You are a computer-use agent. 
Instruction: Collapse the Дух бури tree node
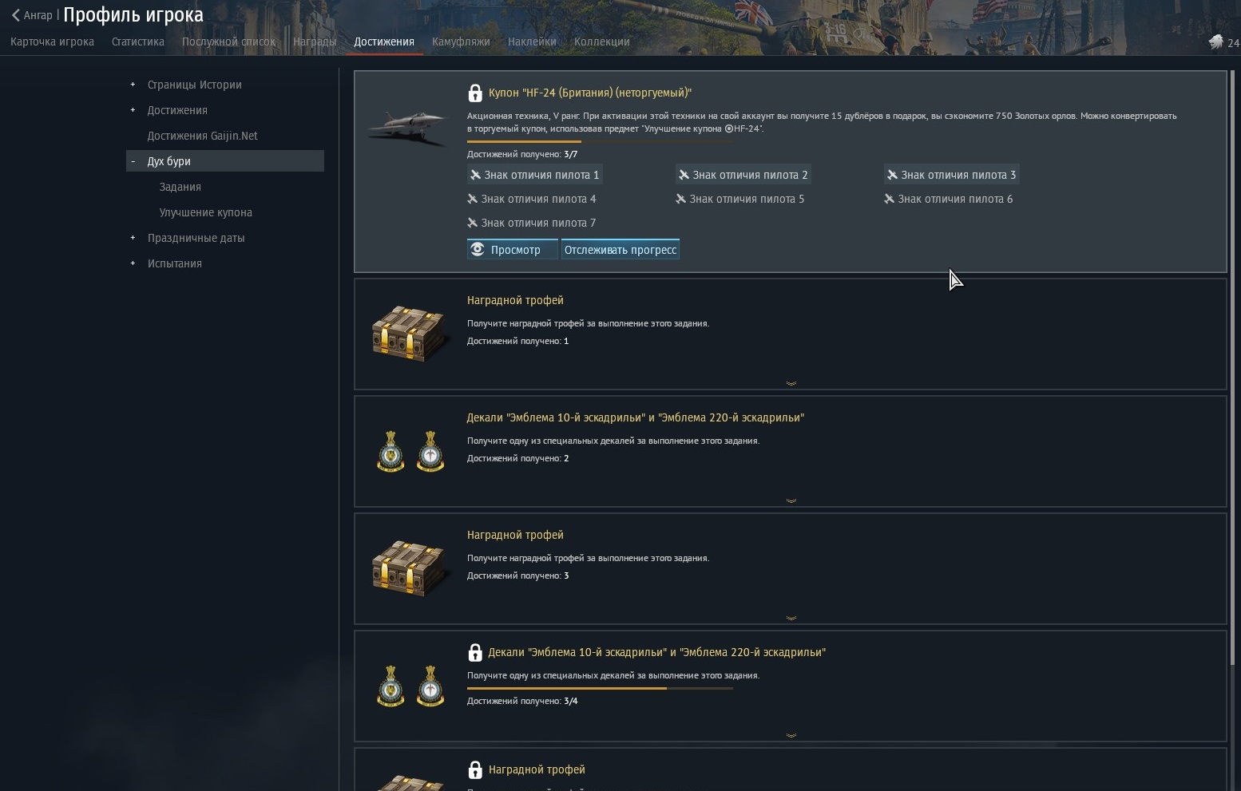(133, 161)
